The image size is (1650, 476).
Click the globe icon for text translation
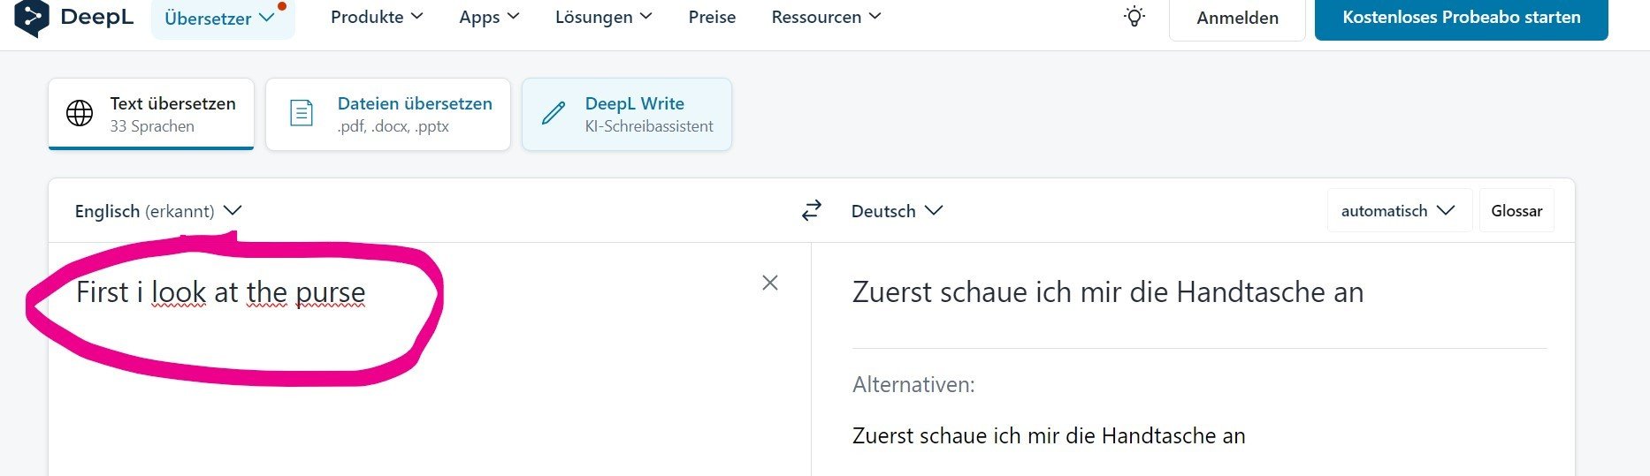(80, 114)
